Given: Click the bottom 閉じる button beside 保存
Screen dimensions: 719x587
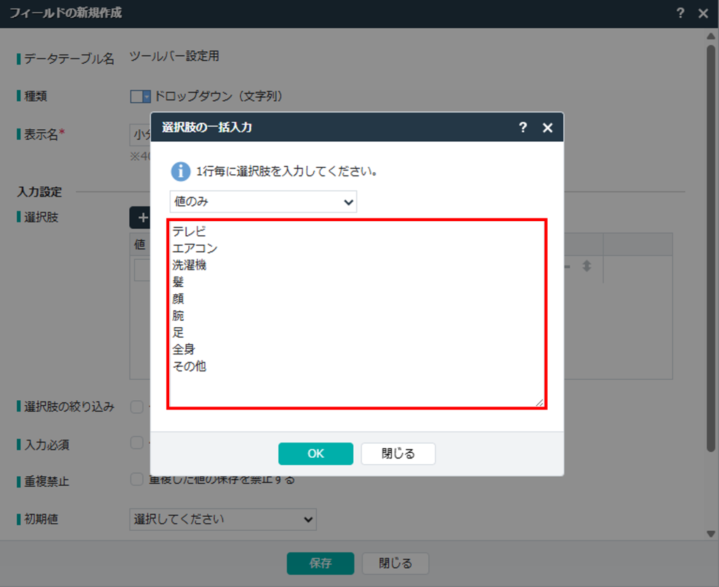Looking at the screenshot, I should click(x=395, y=563).
